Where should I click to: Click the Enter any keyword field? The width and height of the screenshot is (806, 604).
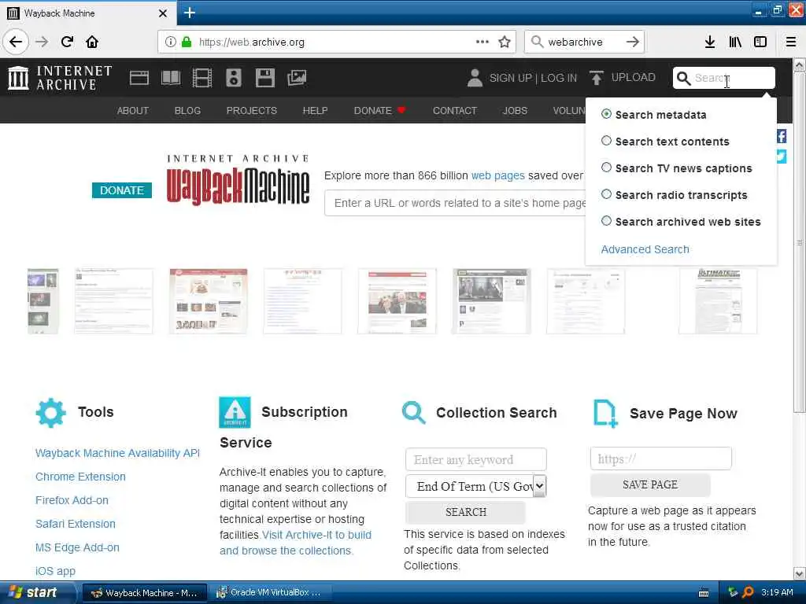[x=476, y=459]
